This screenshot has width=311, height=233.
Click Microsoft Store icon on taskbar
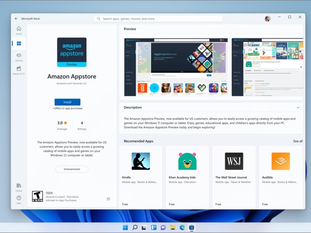(192, 227)
